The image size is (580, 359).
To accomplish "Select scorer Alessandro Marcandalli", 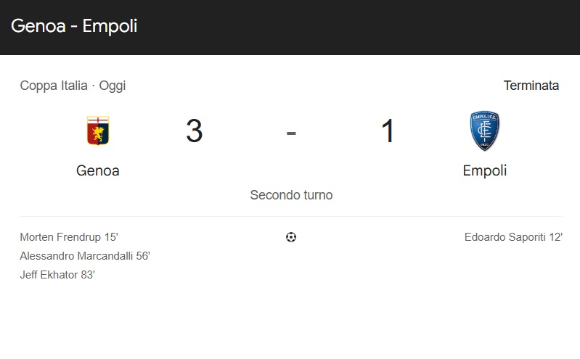I will 76,256.
